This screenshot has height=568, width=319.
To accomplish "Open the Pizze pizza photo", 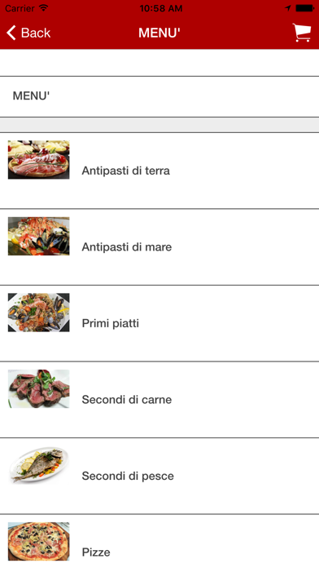I will pos(39,542).
